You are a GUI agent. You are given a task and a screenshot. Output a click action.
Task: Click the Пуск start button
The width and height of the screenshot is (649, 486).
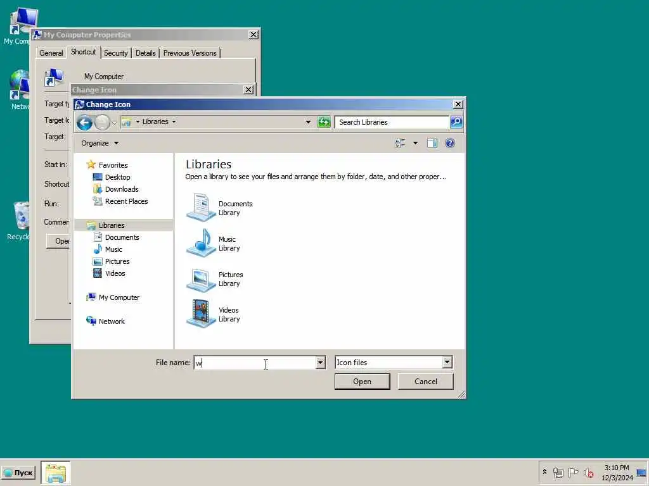coord(18,473)
